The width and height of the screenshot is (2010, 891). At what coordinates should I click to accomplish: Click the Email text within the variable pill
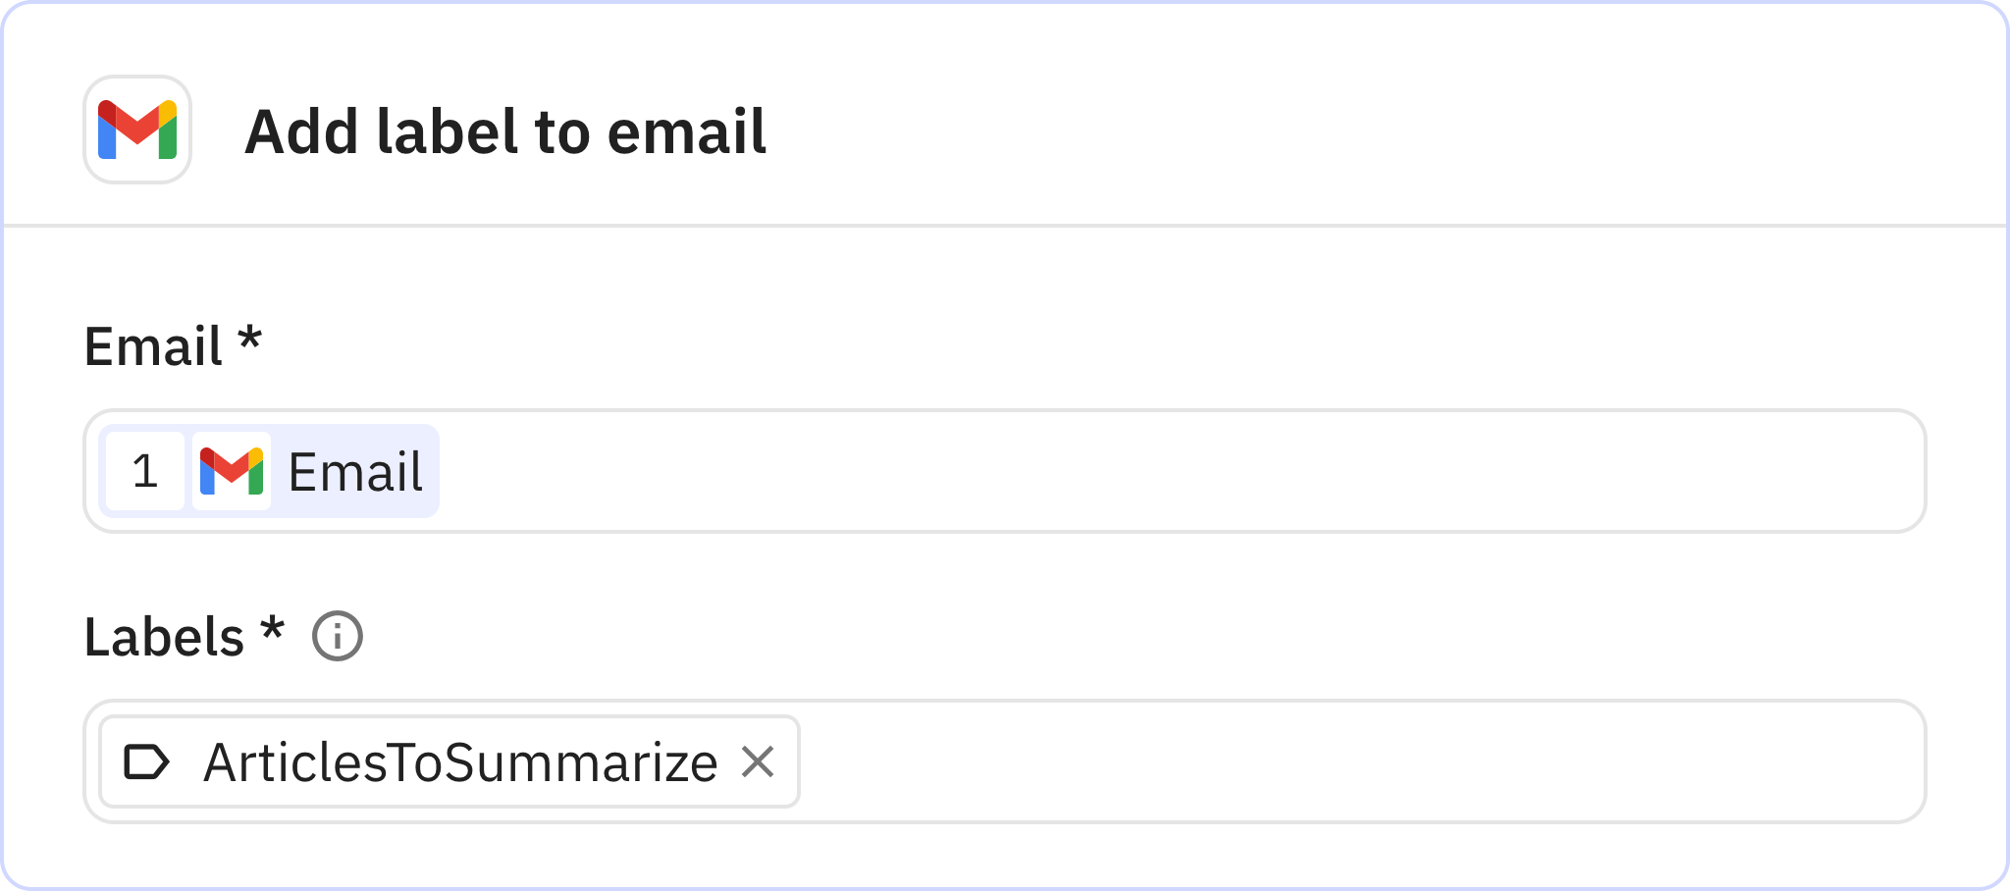point(353,472)
